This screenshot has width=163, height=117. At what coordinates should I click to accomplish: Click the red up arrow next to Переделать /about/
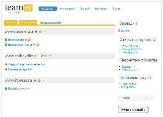point(35,45)
